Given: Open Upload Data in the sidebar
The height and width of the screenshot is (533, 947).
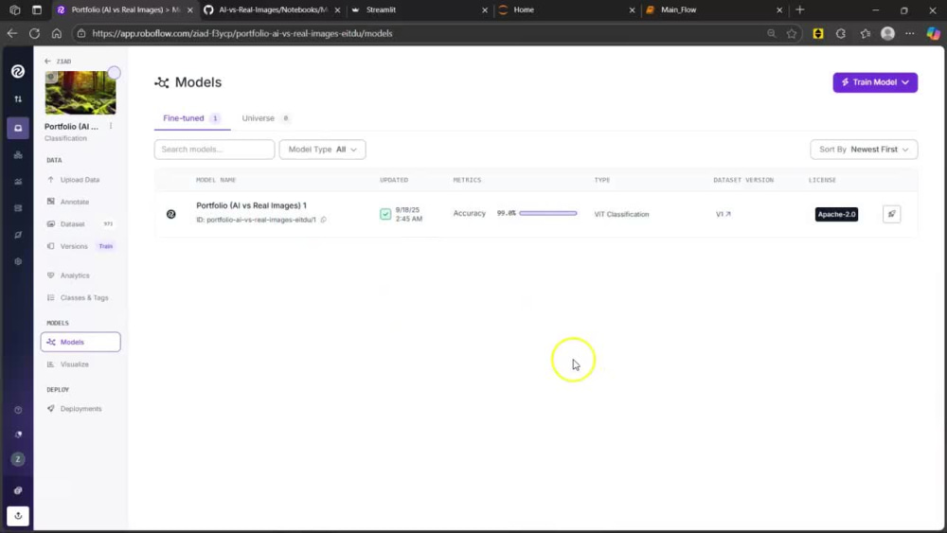Looking at the screenshot, I should pyautogui.click(x=80, y=179).
